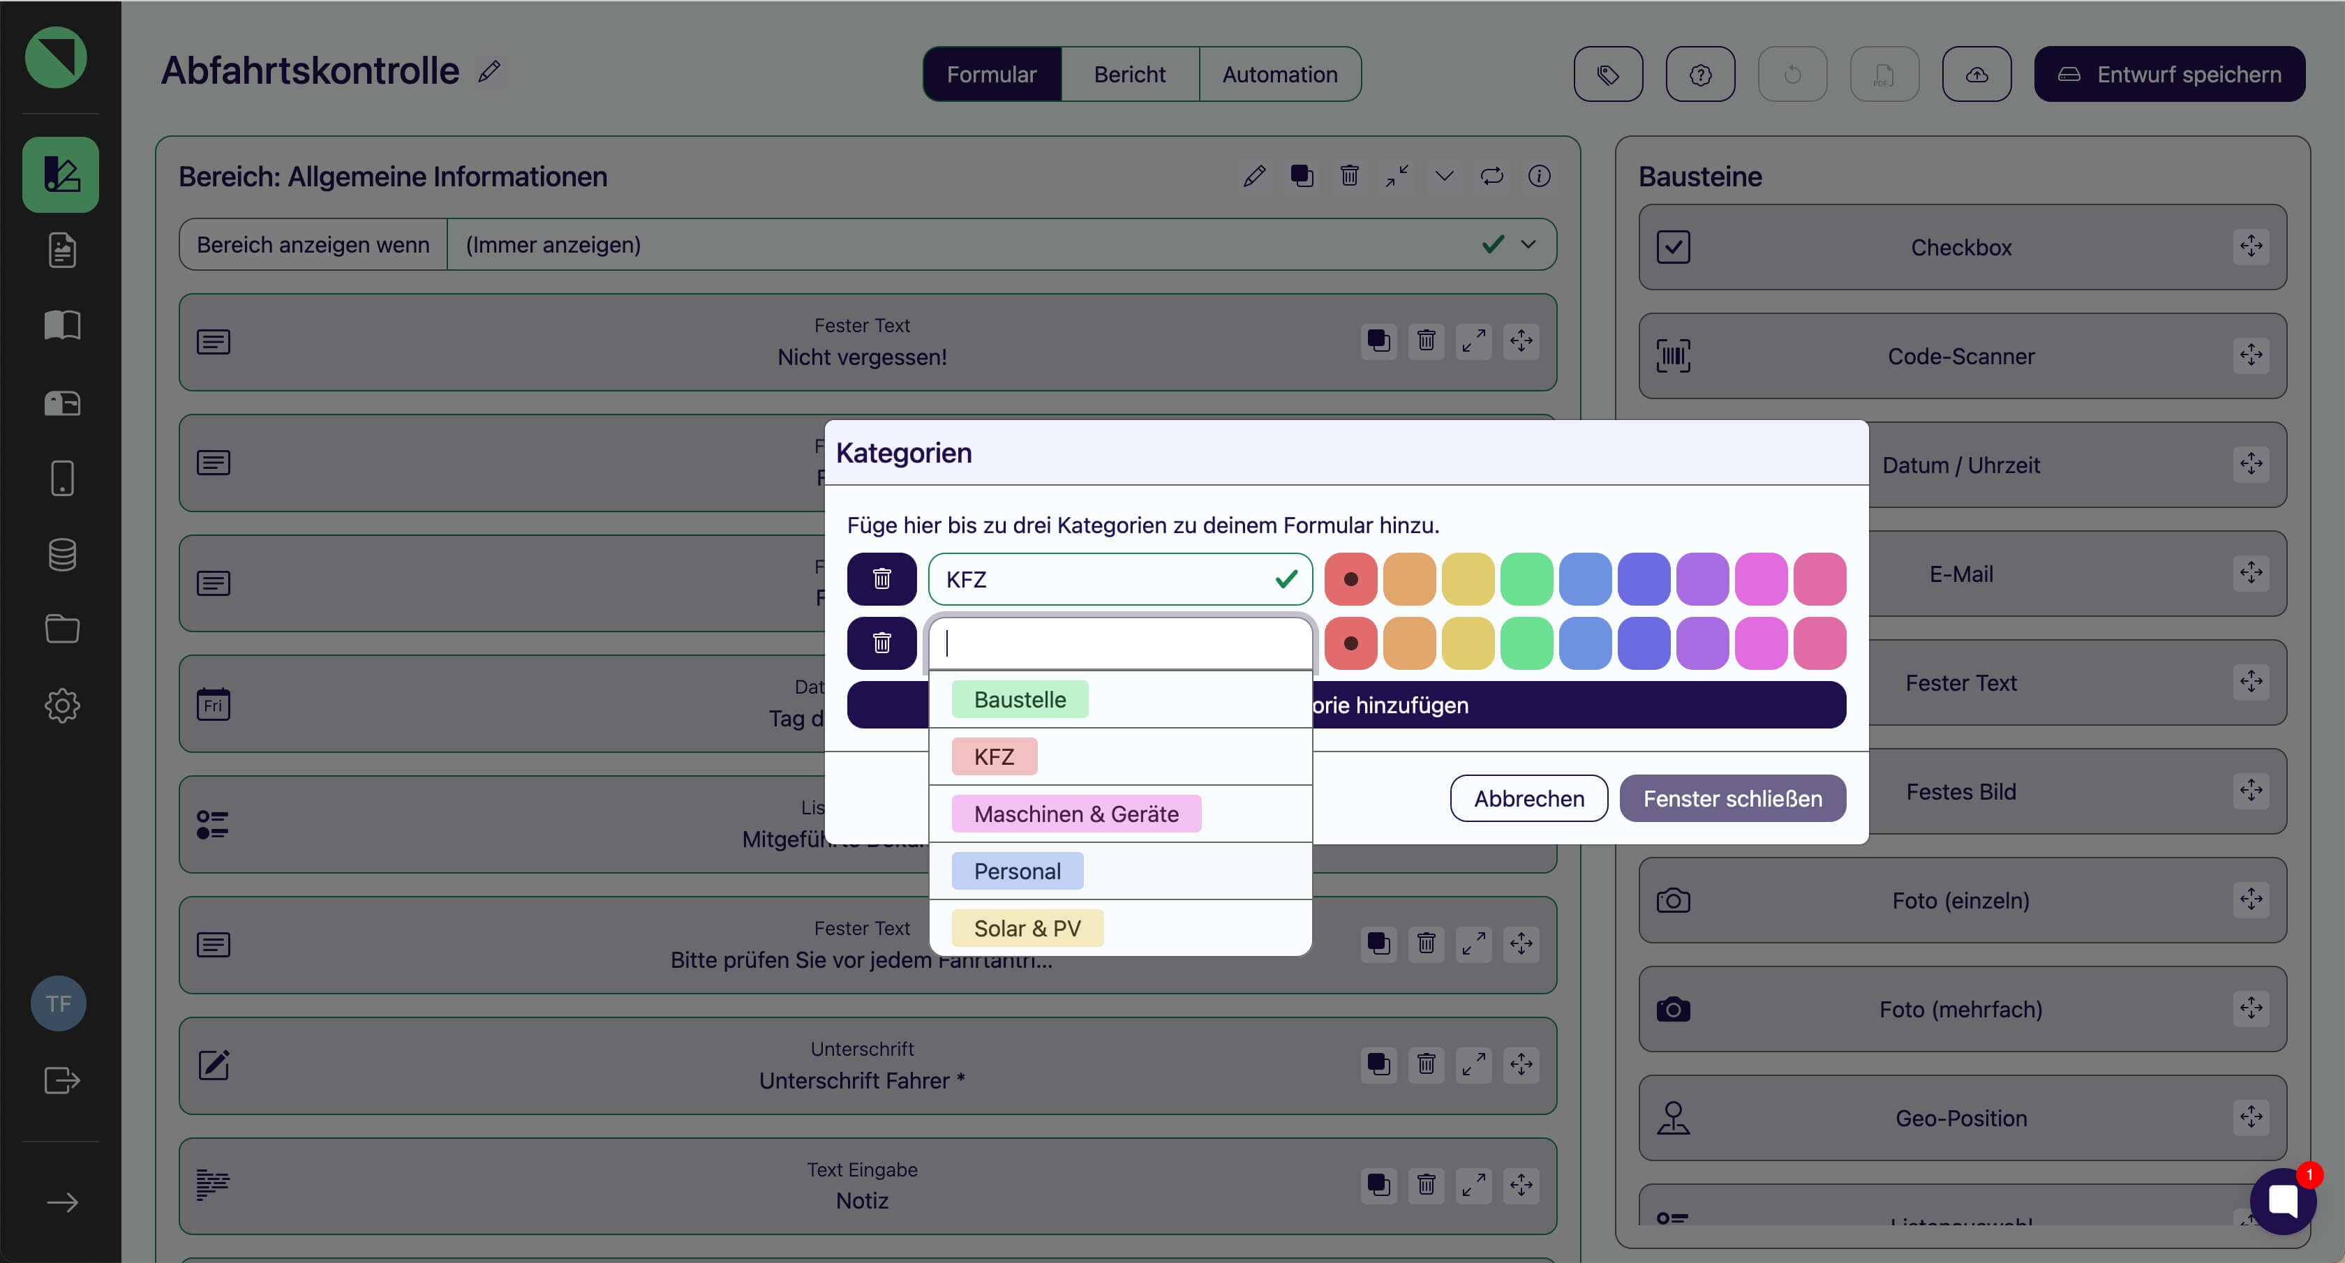The image size is (2345, 1263).
Task: Delete the KFZ category row
Action: (x=881, y=578)
